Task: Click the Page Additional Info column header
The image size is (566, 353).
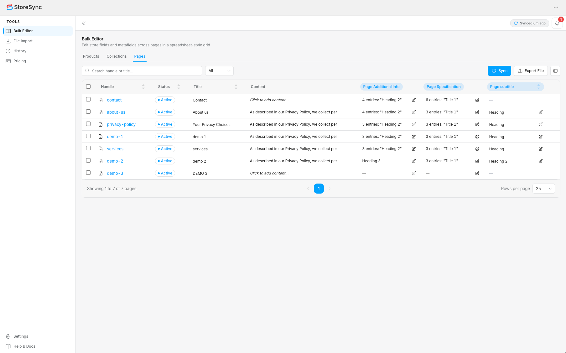Action: [381, 87]
